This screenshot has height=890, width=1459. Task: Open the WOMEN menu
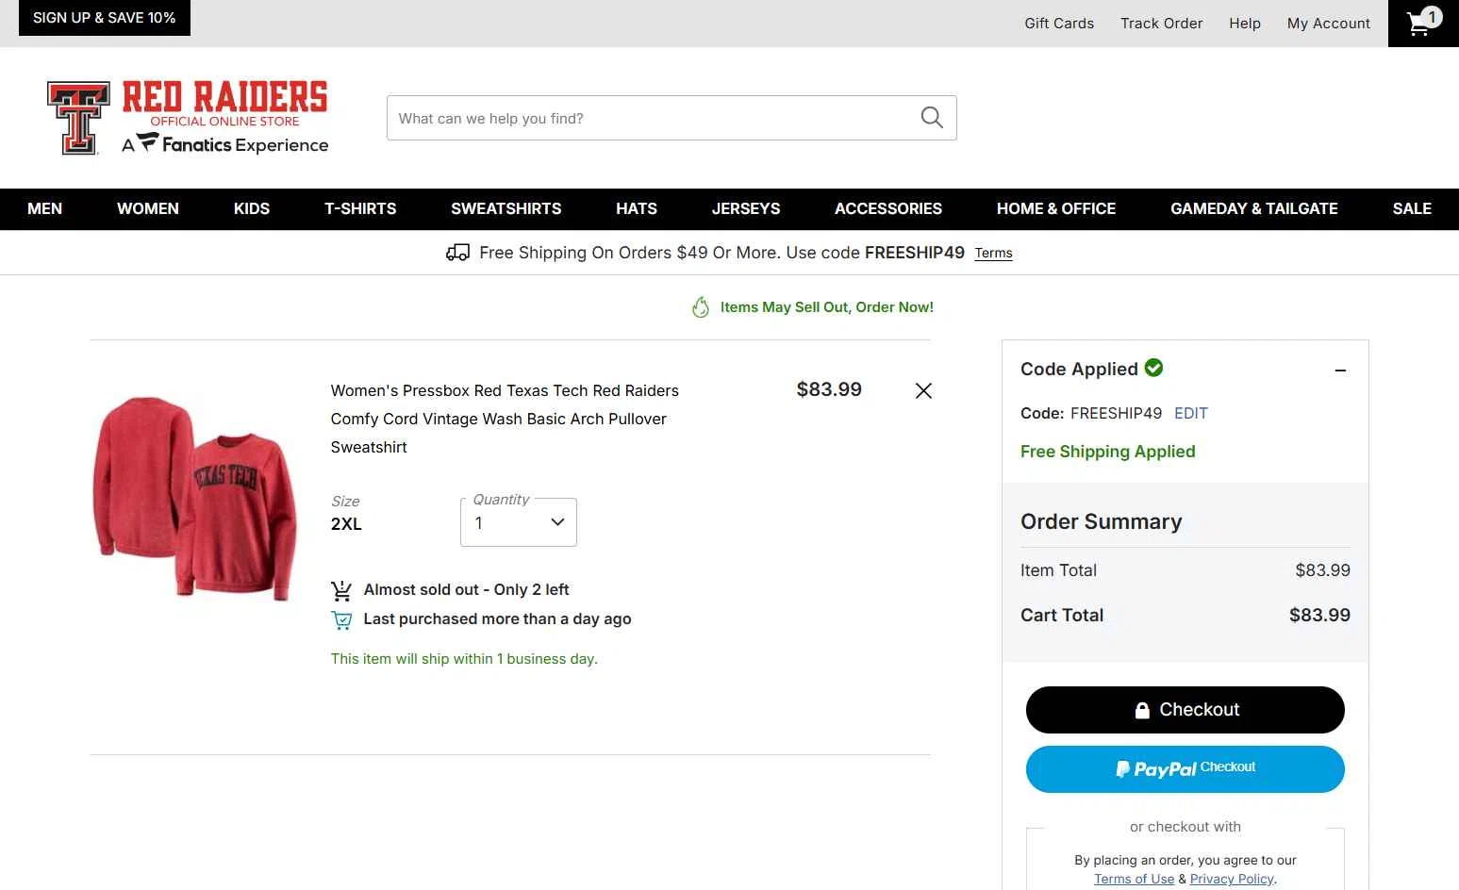pyautogui.click(x=148, y=208)
